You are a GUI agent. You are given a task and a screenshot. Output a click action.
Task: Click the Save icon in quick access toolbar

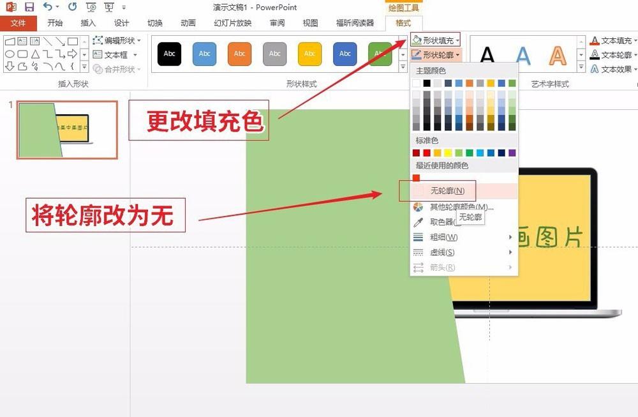[29, 6]
